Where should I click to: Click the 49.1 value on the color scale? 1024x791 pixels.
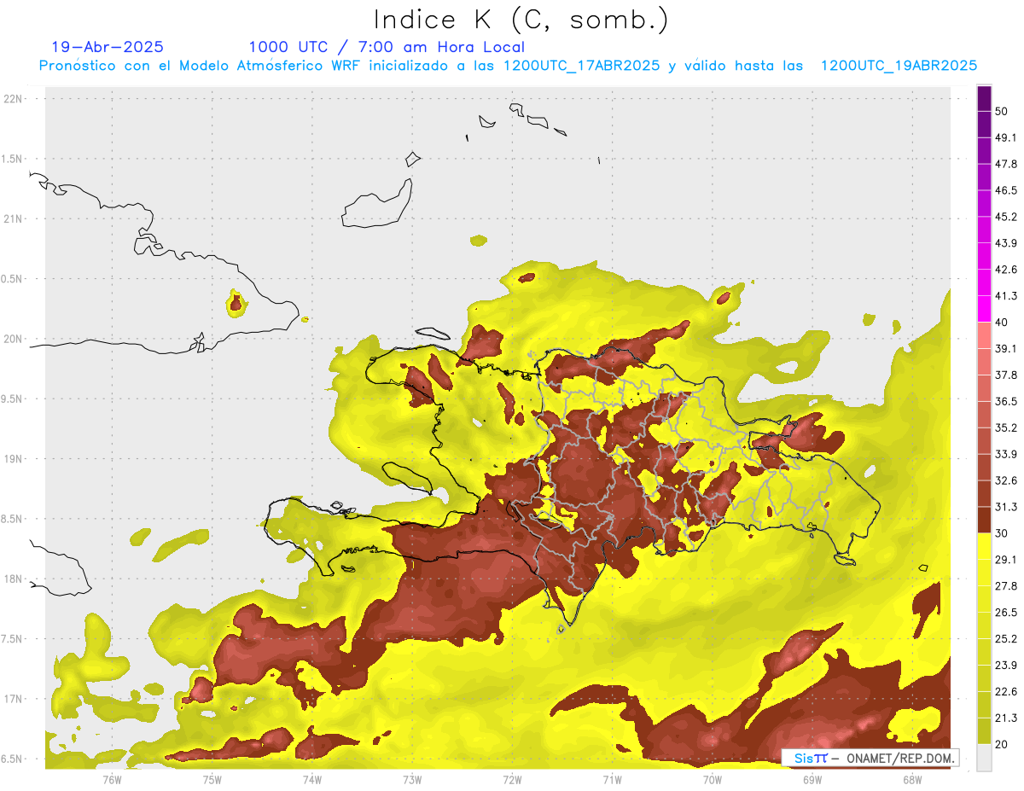1007,137
